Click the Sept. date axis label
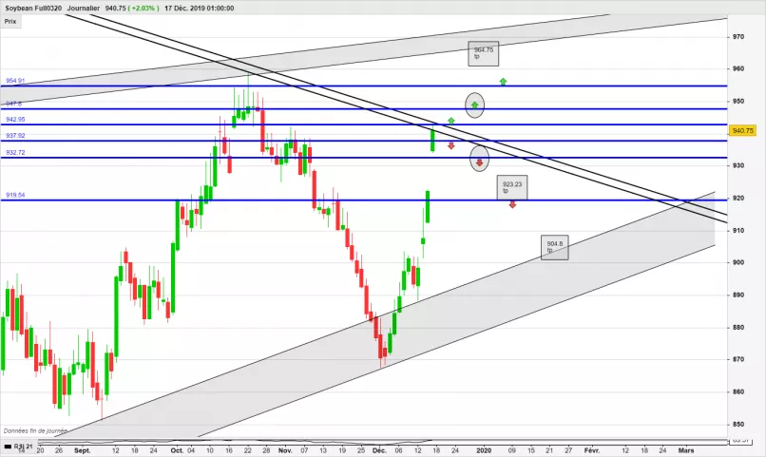 pos(82,450)
